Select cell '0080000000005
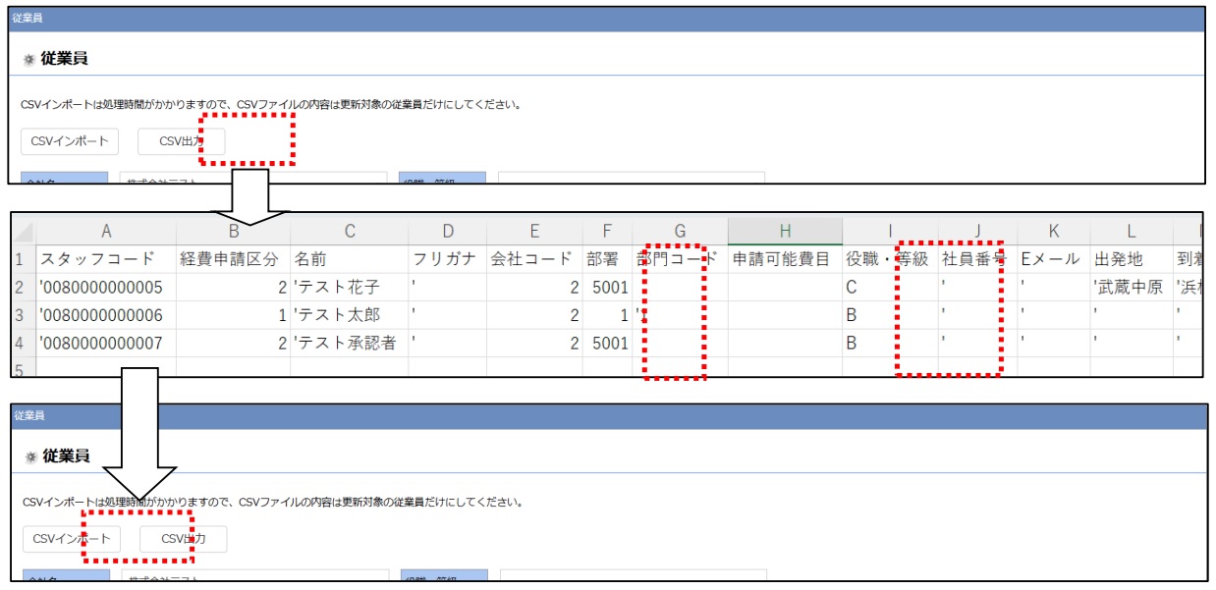 tap(105, 288)
